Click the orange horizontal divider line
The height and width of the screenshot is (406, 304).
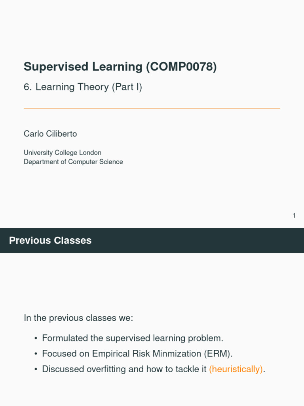[152, 108]
